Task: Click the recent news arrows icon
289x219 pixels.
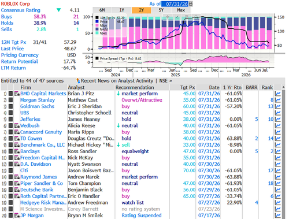Action: point(78,81)
